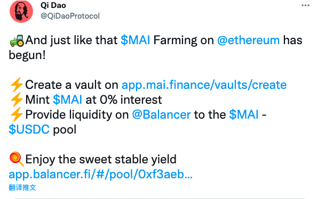Open the @ethereum mention
The width and height of the screenshot is (317, 199).
[248, 40]
